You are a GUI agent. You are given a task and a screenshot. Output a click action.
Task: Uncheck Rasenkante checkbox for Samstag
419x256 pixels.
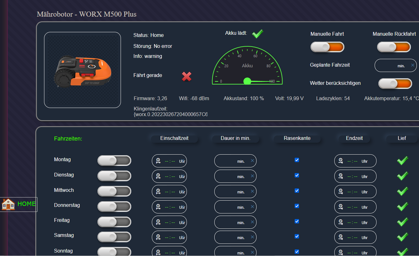[297, 236]
